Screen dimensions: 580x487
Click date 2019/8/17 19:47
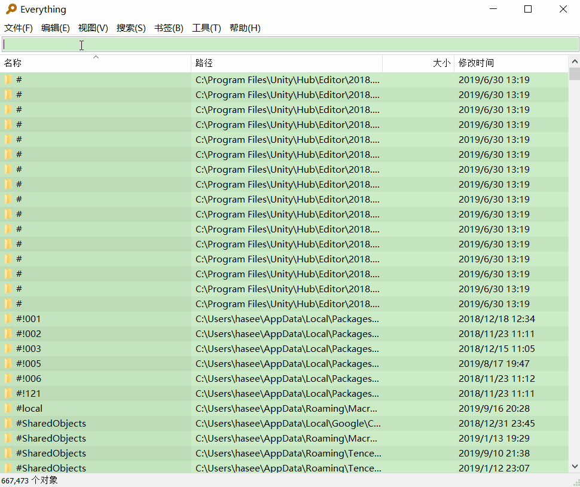(494, 363)
